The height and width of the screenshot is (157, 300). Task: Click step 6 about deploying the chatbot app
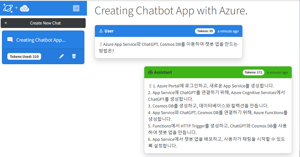(x=217, y=142)
